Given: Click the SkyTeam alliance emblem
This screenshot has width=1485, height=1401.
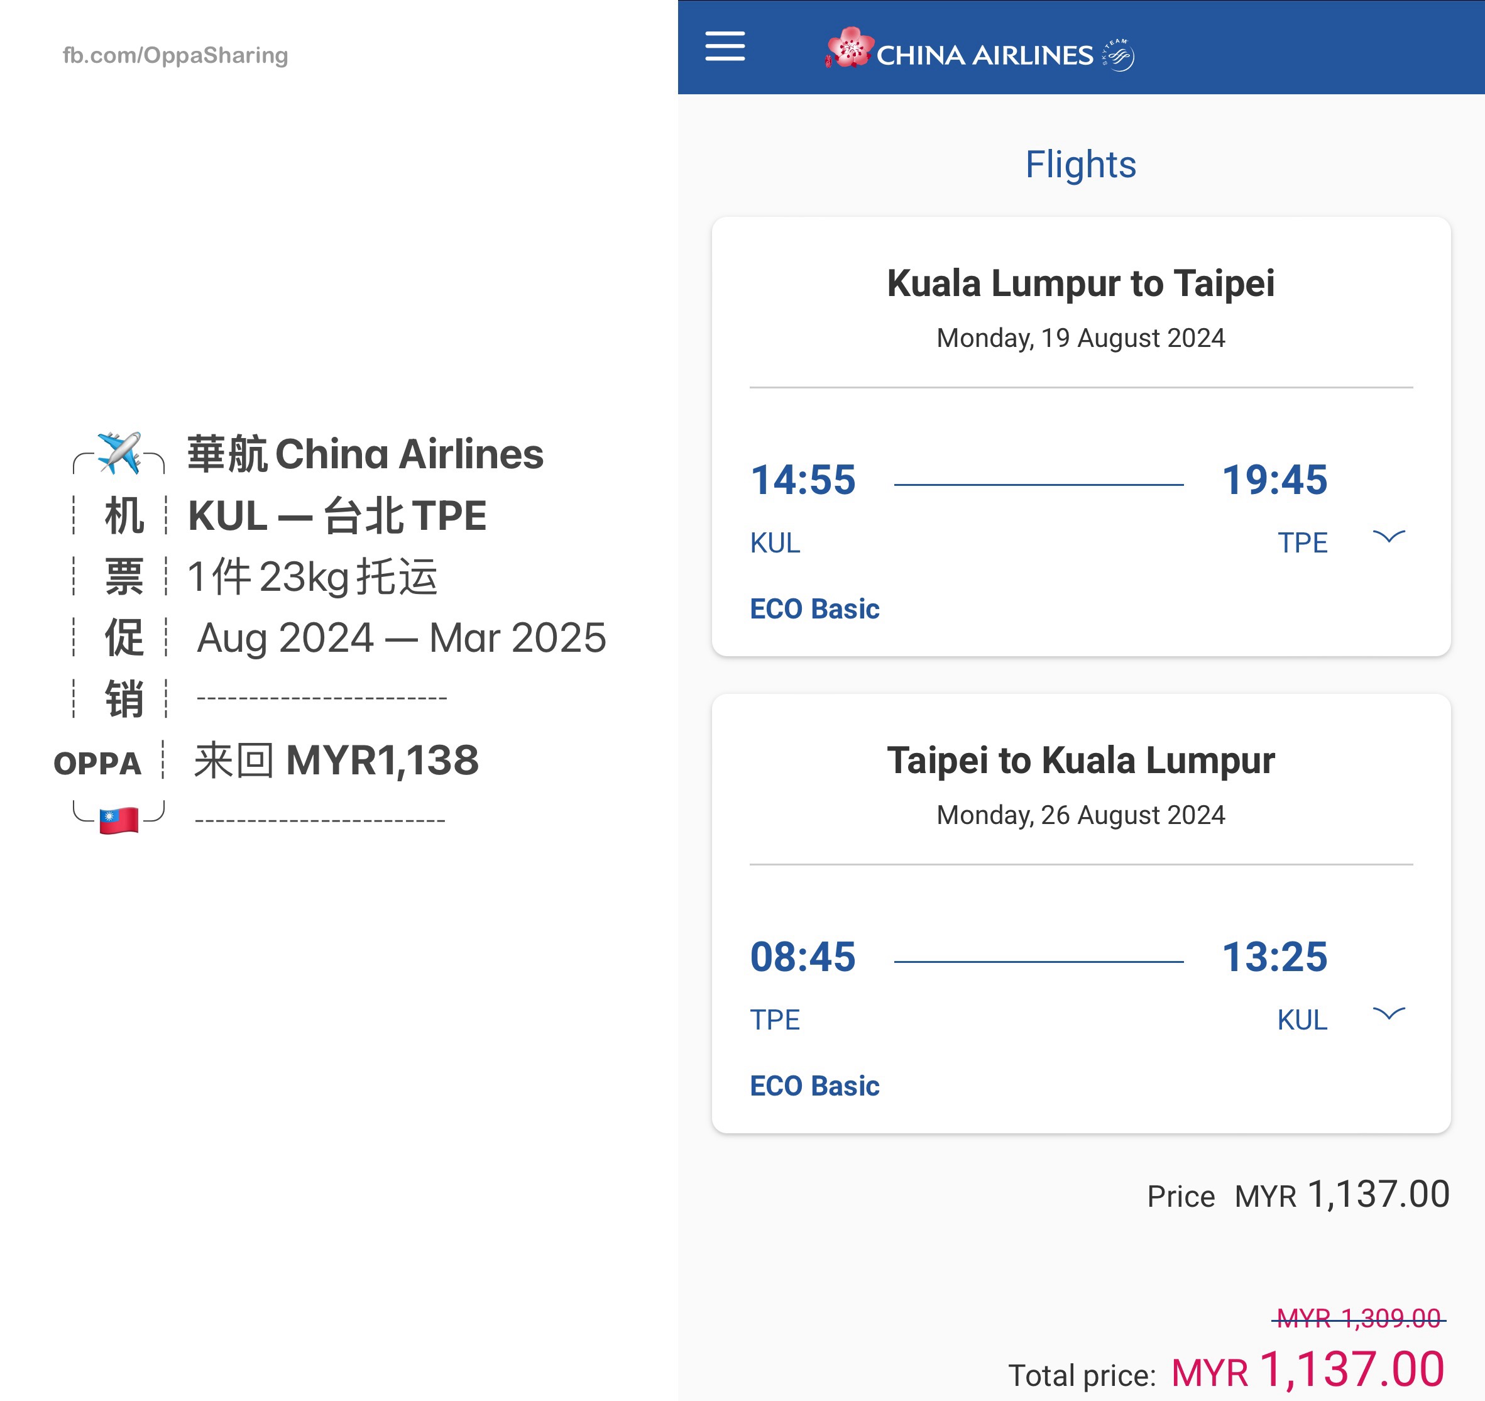Looking at the screenshot, I should (x=1118, y=55).
